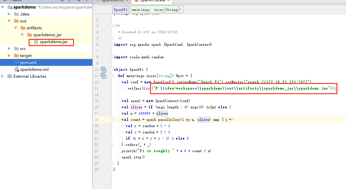Click the "Pi is roughly" string
Viewport: 346px width, 189px height.
(156, 151)
